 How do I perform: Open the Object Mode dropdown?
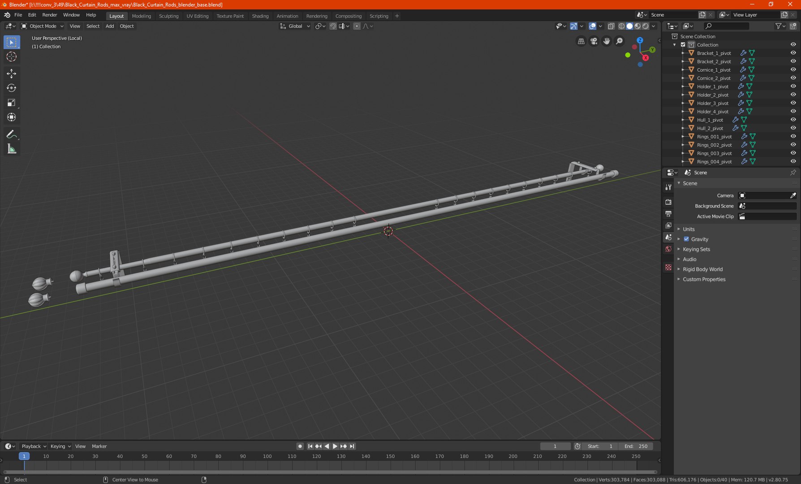(43, 26)
